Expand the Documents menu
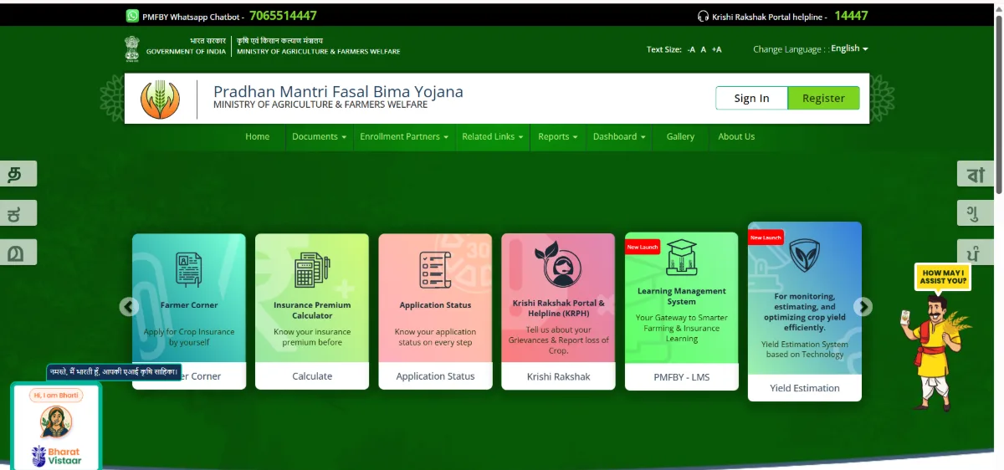1004x470 pixels. pyautogui.click(x=319, y=136)
